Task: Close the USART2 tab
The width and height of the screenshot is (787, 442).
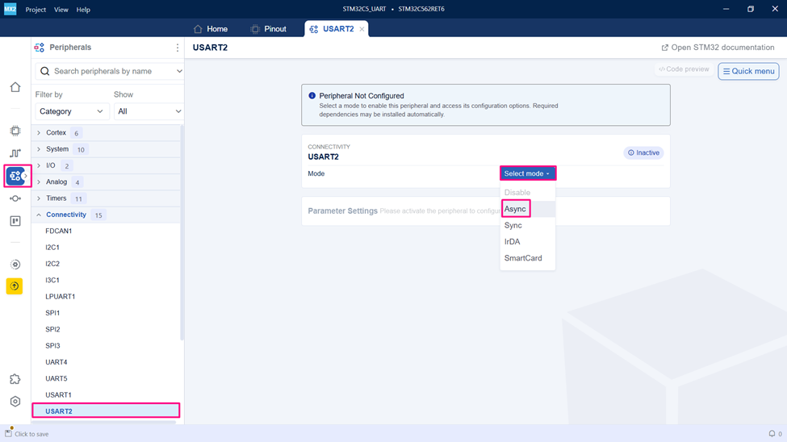Action: pos(362,29)
